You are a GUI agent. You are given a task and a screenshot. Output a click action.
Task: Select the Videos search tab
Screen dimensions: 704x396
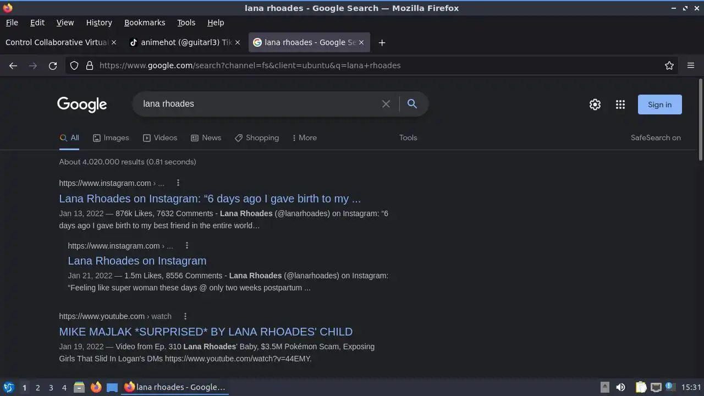coord(160,137)
